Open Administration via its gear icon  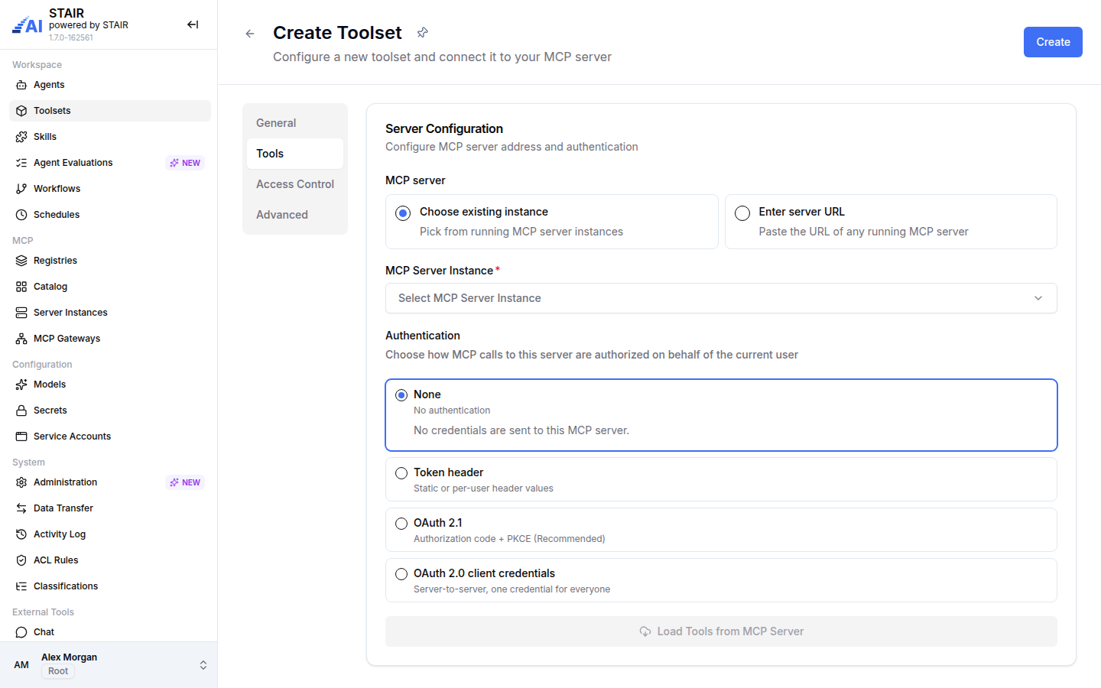pyautogui.click(x=21, y=482)
